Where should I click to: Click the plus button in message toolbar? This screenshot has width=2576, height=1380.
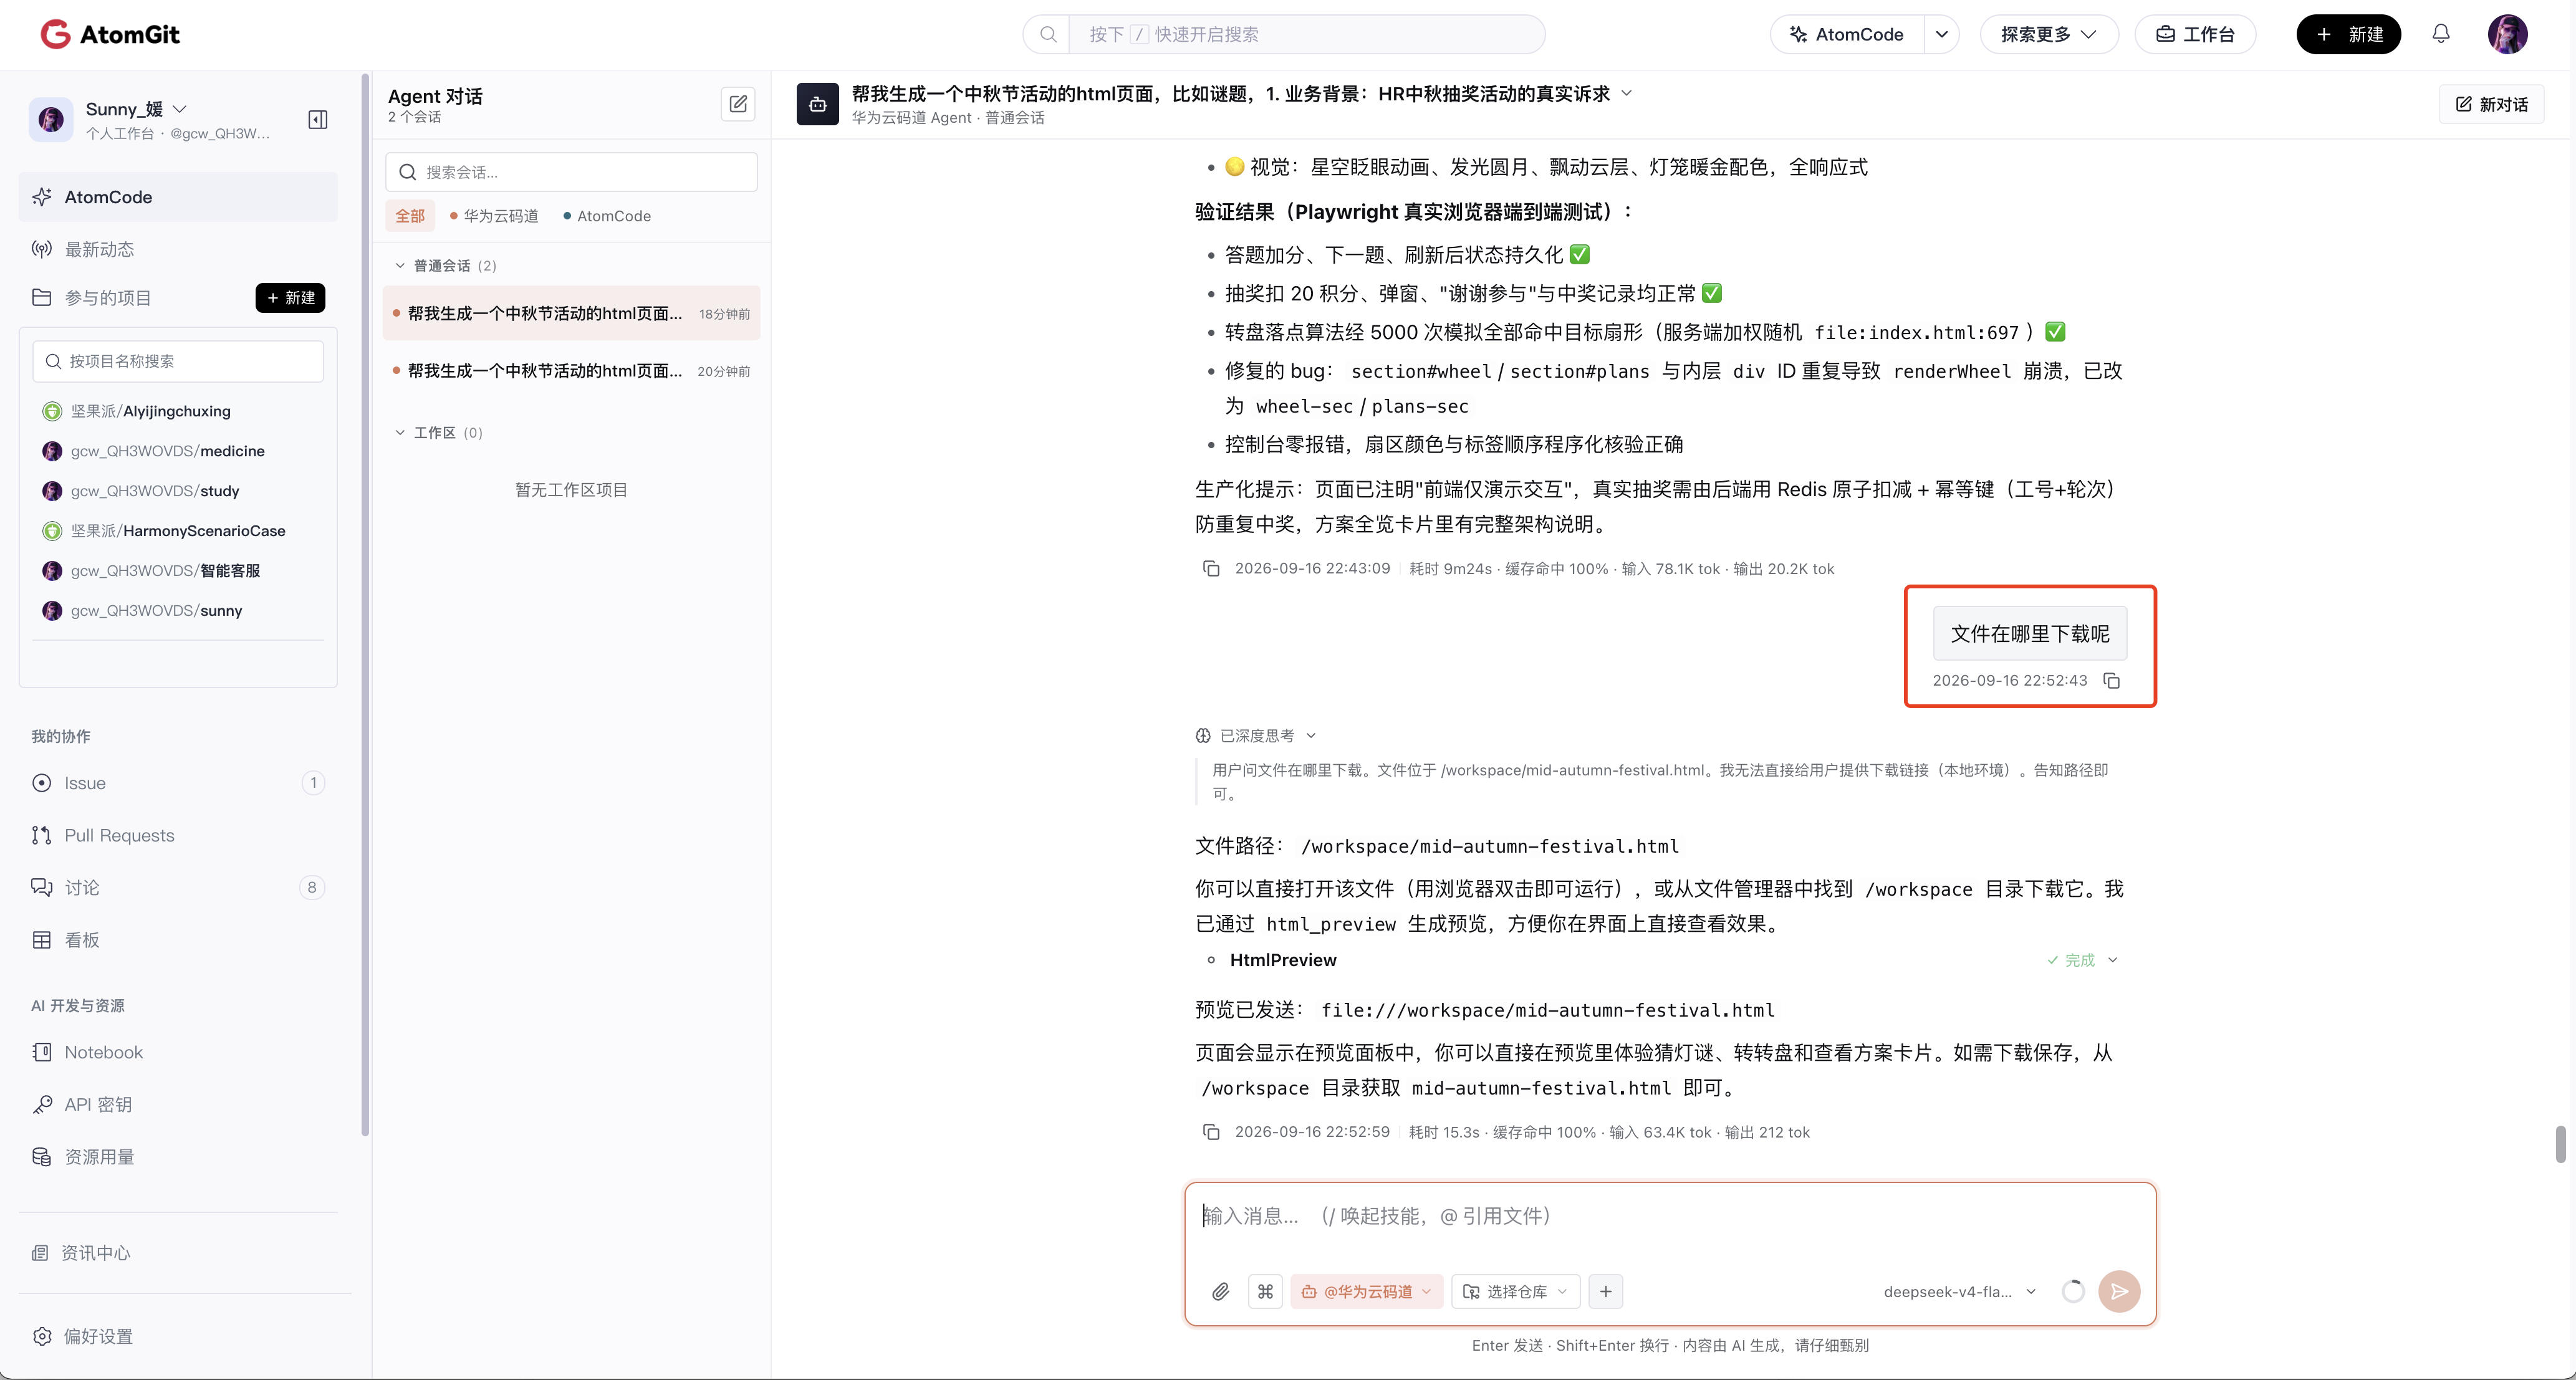(1605, 1291)
